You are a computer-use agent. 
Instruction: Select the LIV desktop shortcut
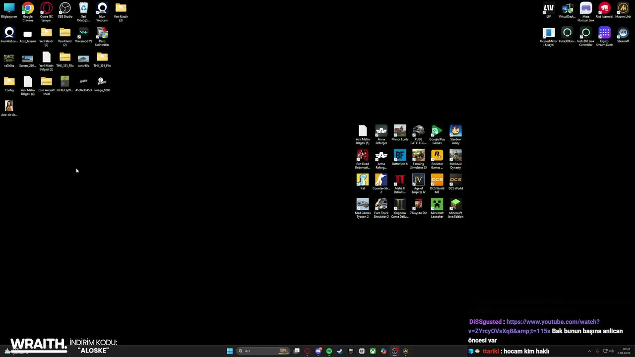tap(549, 11)
